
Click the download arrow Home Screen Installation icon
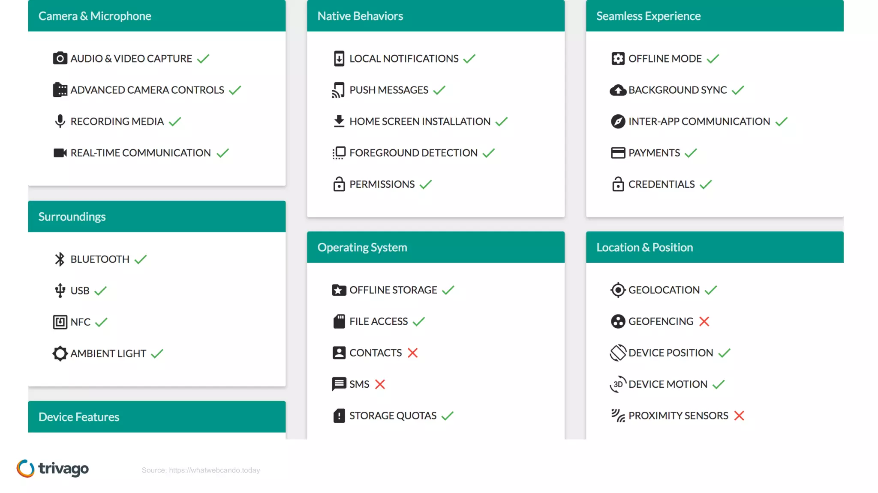click(x=339, y=121)
